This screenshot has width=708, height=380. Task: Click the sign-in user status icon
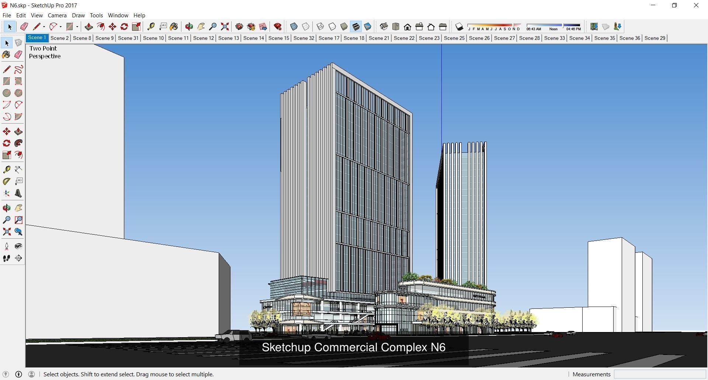coord(32,374)
